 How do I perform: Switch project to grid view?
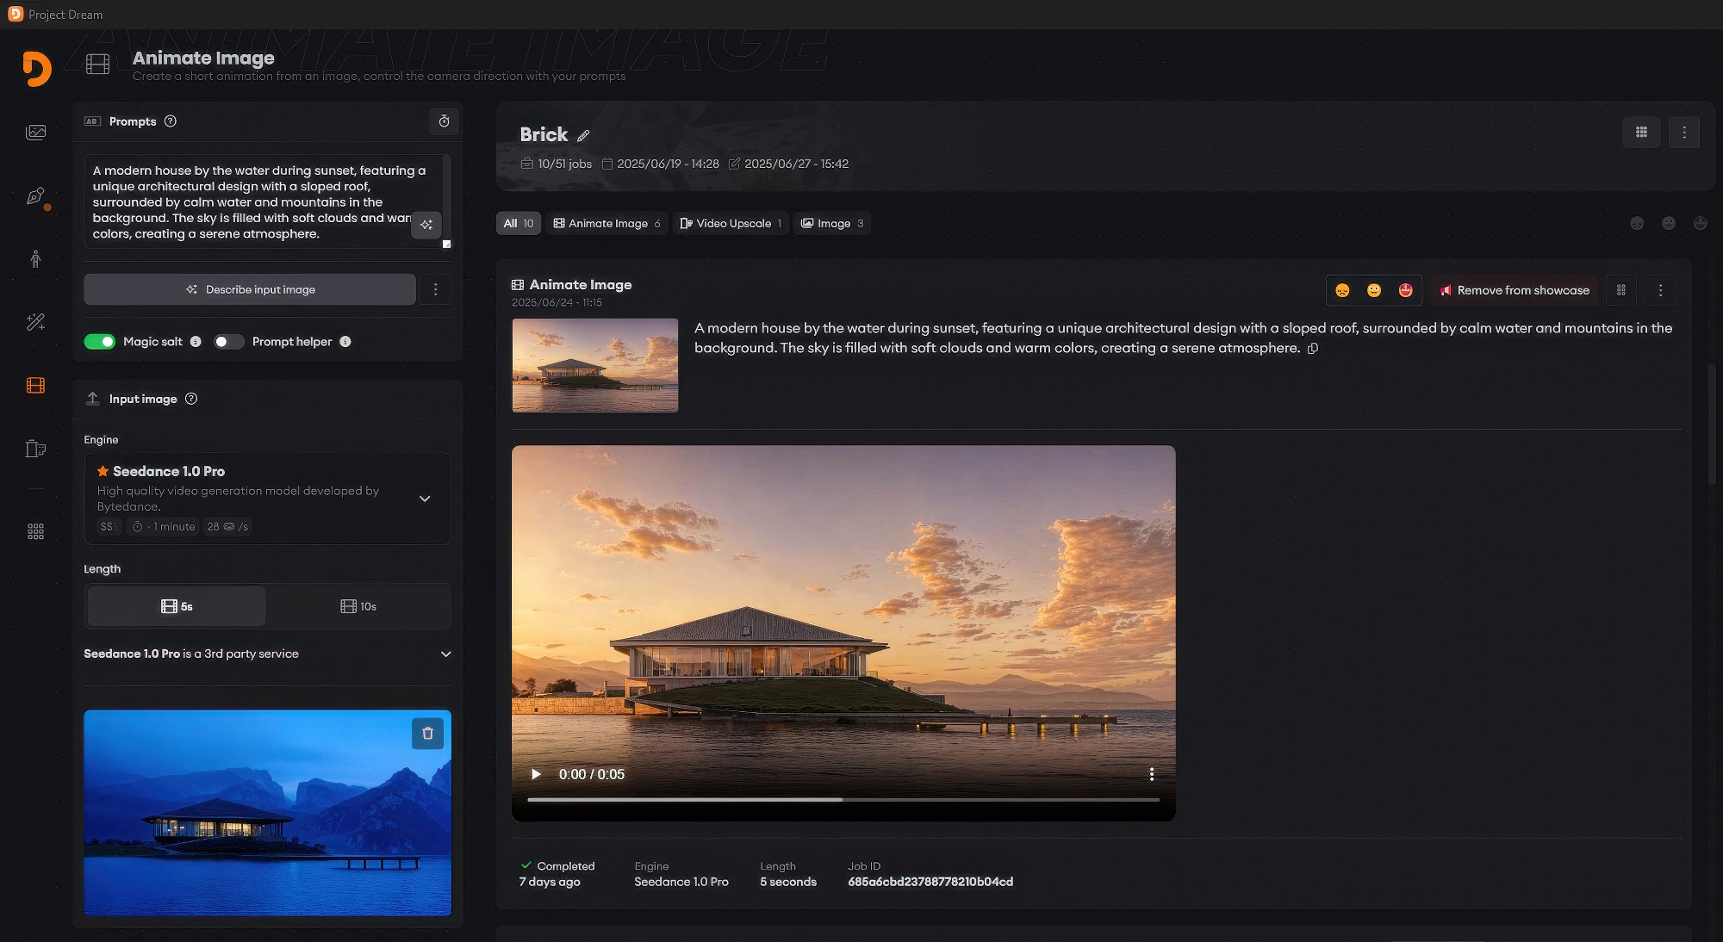click(x=1641, y=133)
